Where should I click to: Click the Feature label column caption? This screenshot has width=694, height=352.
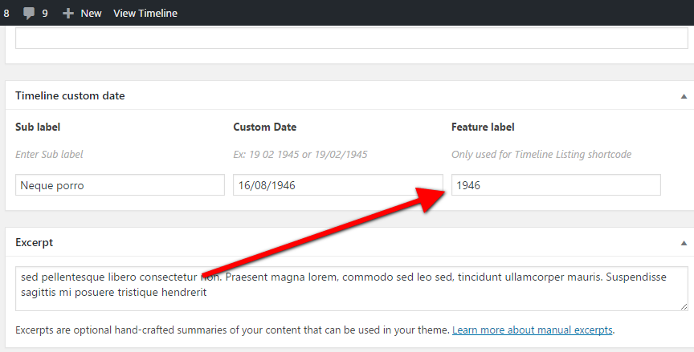[483, 127]
